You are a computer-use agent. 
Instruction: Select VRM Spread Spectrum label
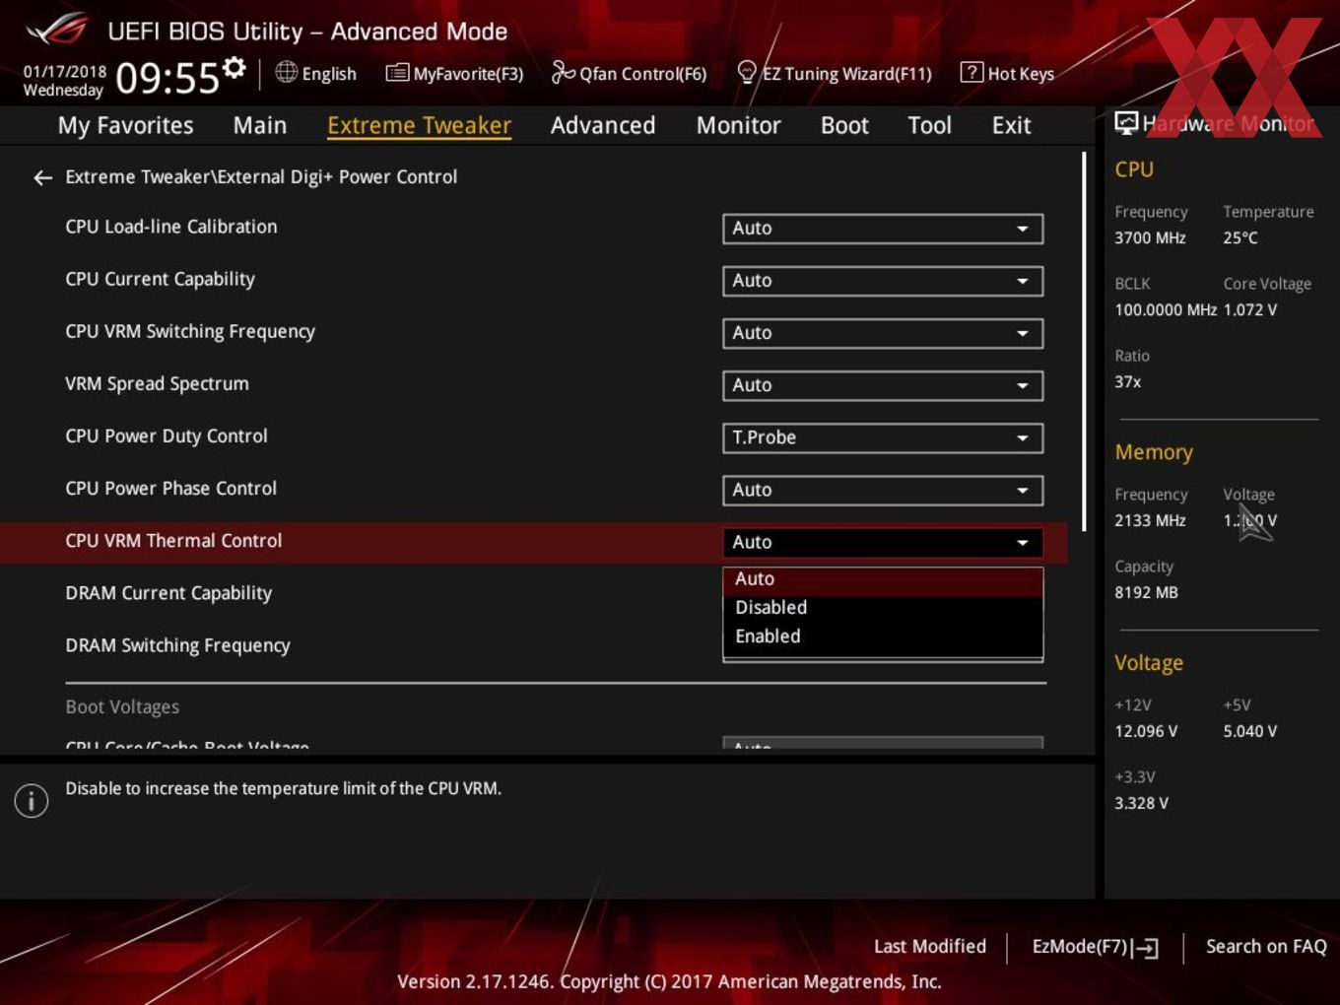(x=157, y=383)
